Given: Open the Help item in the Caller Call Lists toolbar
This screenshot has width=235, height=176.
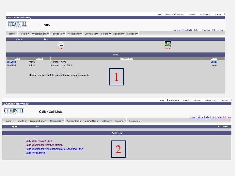Looking at the screenshot, I should click(x=37, y=126).
